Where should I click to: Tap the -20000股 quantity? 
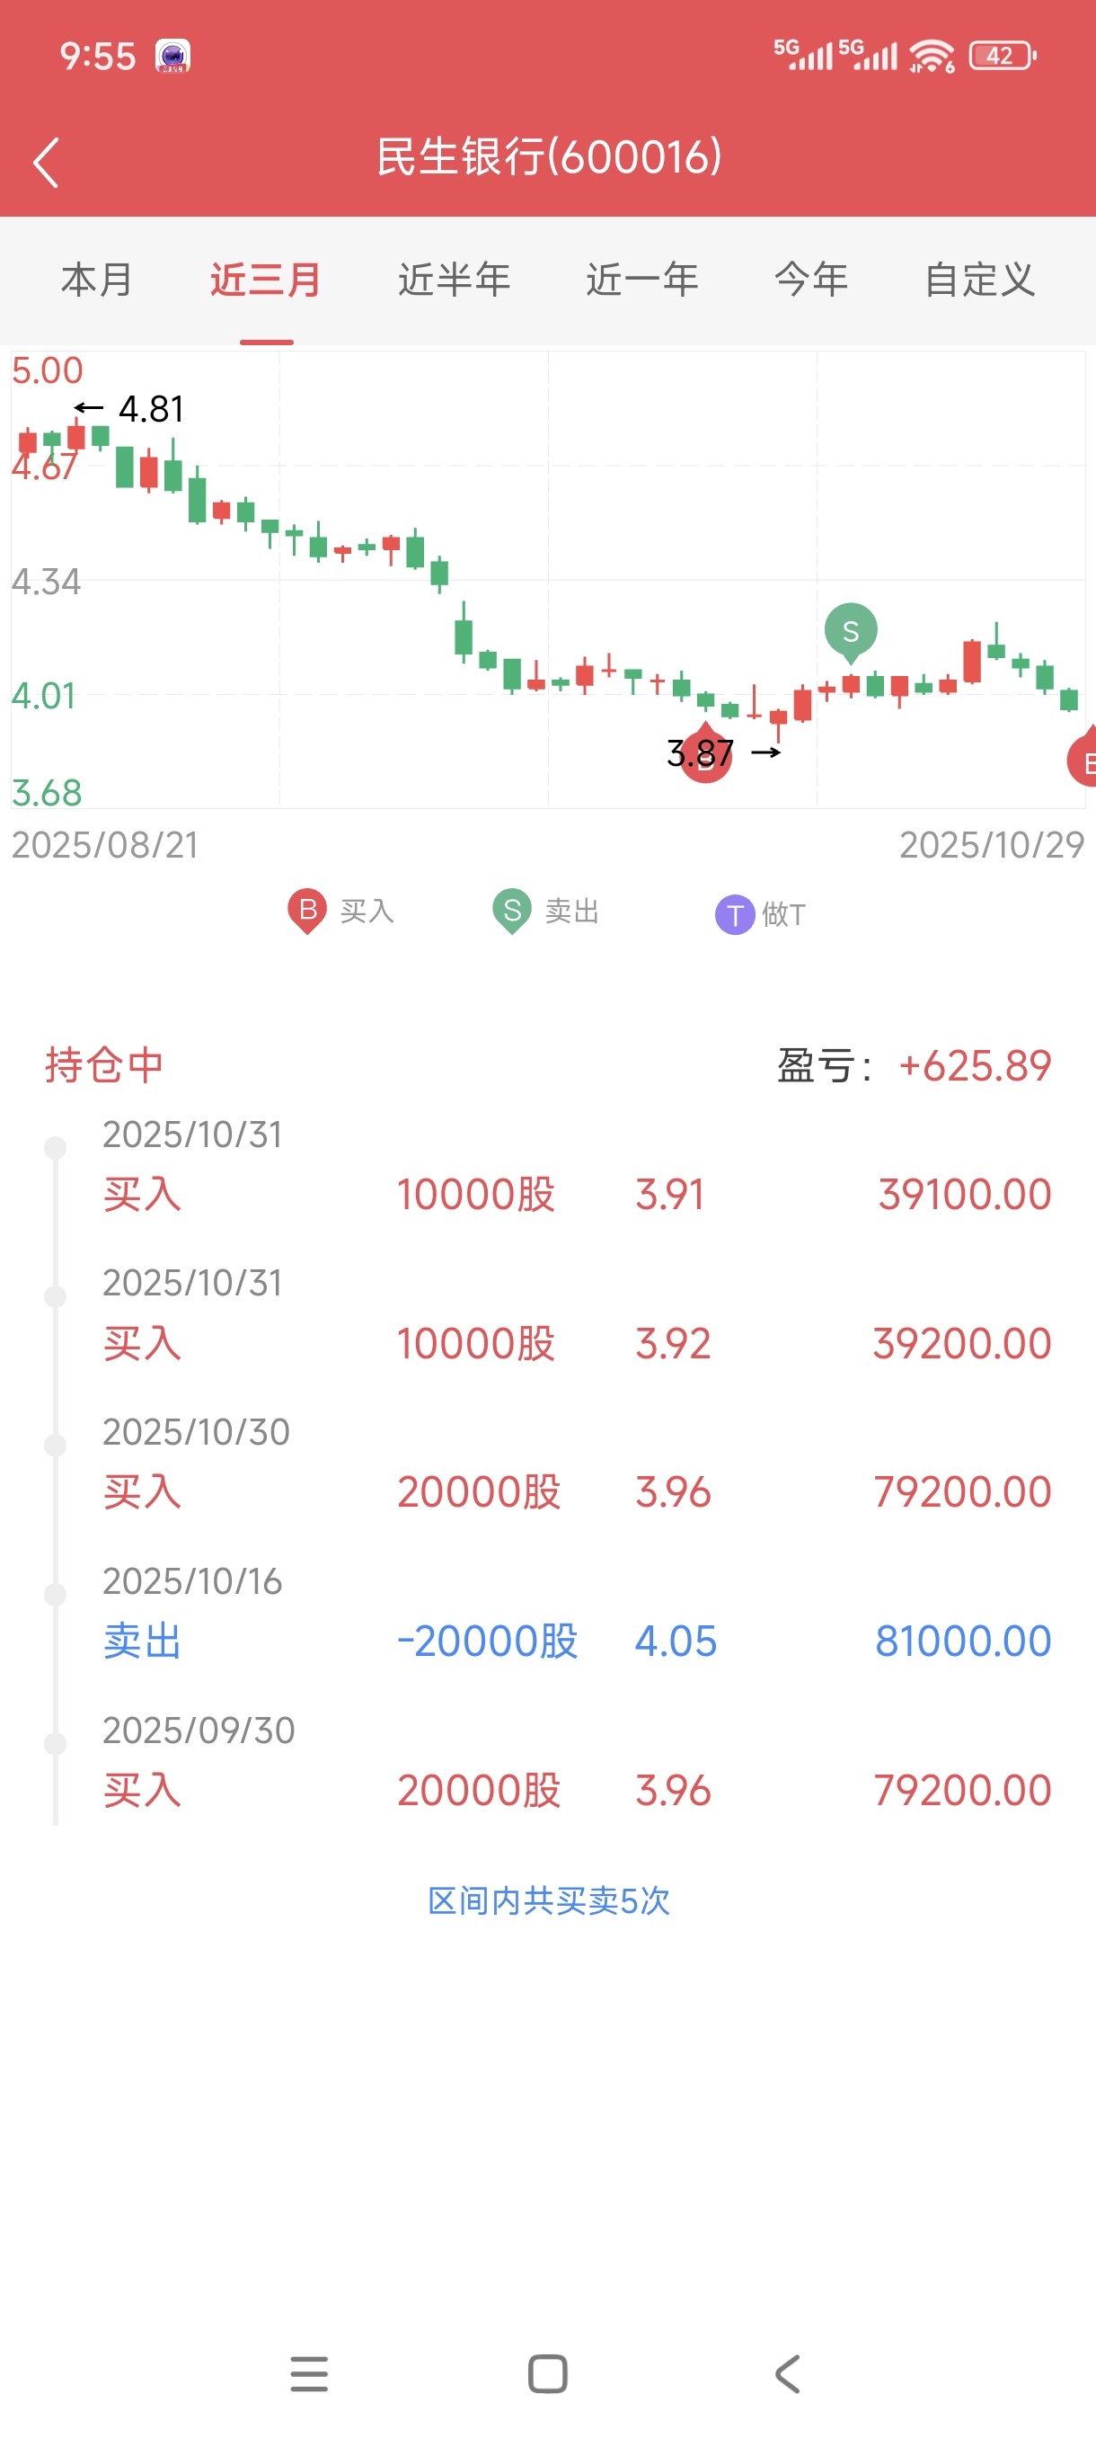[487, 1642]
